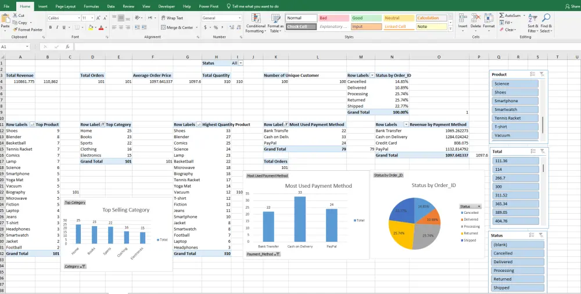Toggle Underline formatting
581x294 pixels.
pyautogui.click(x=64, y=27)
